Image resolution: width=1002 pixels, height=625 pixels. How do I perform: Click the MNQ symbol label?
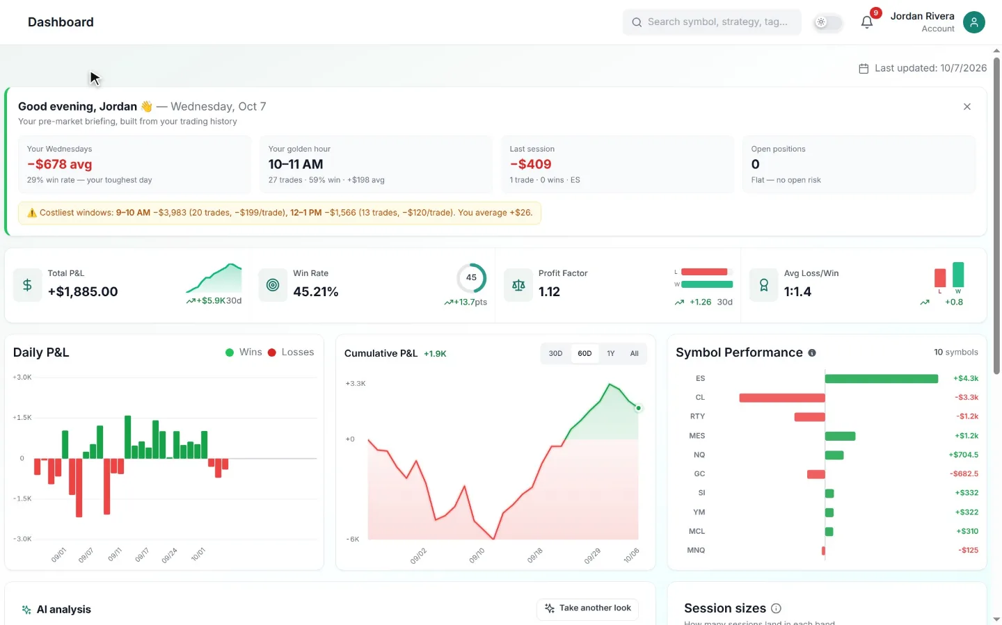[696, 550]
